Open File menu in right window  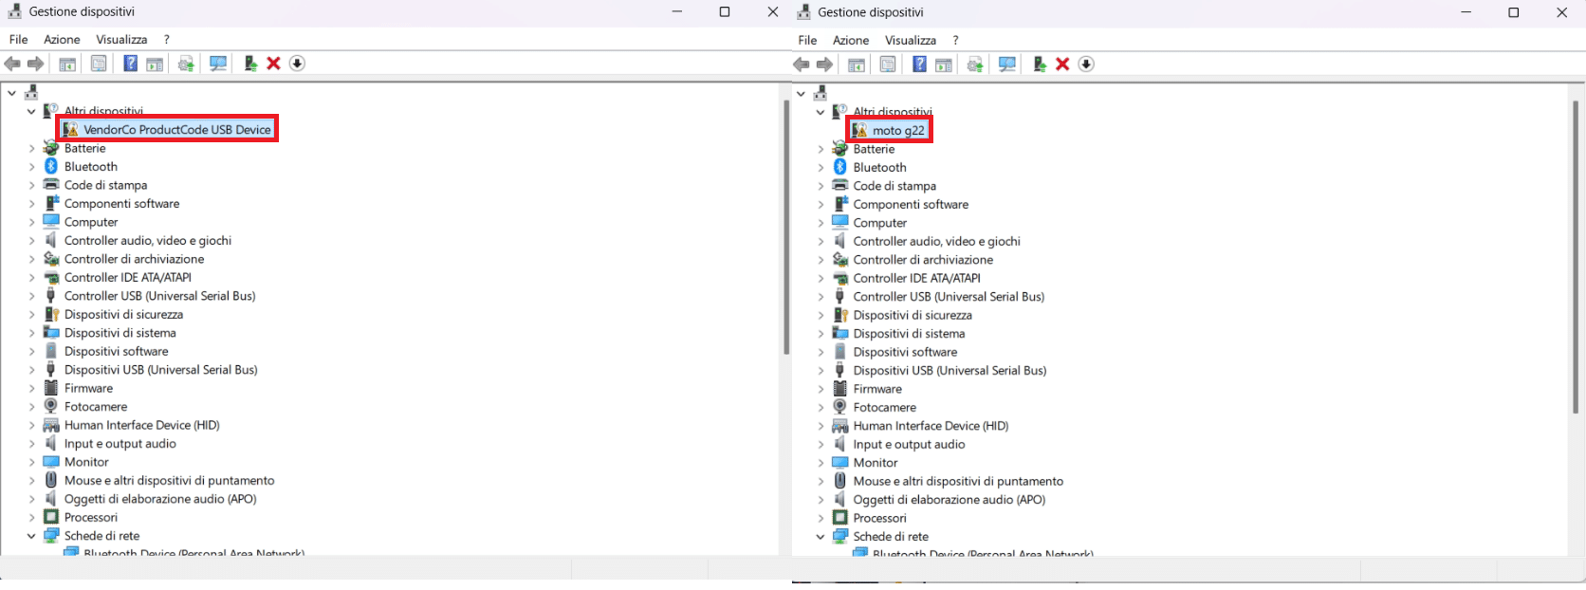click(807, 41)
